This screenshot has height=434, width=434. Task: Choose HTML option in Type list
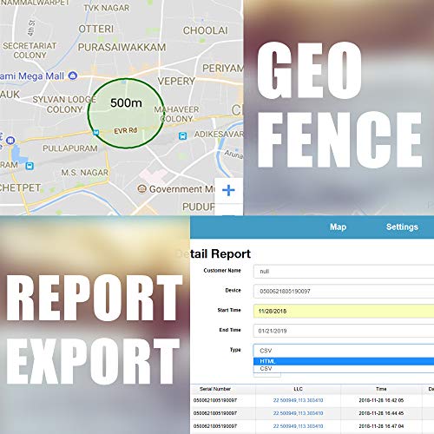pyautogui.click(x=344, y=361)
